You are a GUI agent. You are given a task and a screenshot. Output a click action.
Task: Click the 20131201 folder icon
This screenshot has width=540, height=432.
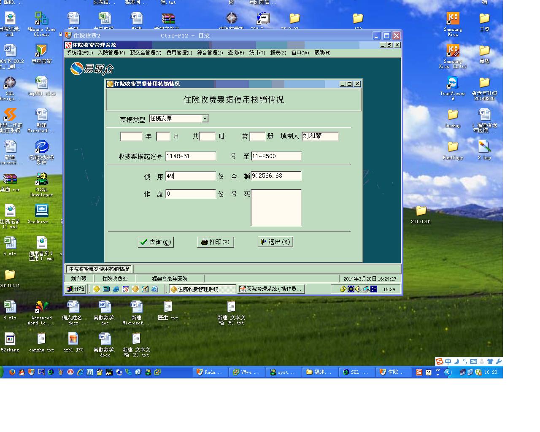(x=421, y=214)
